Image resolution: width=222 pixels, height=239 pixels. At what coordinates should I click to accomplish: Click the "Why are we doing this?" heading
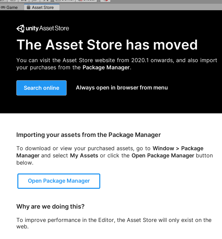(50, 207)
